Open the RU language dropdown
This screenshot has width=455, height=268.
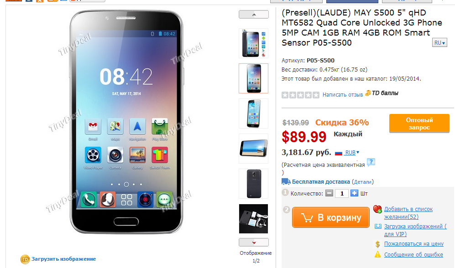(439, 42)
